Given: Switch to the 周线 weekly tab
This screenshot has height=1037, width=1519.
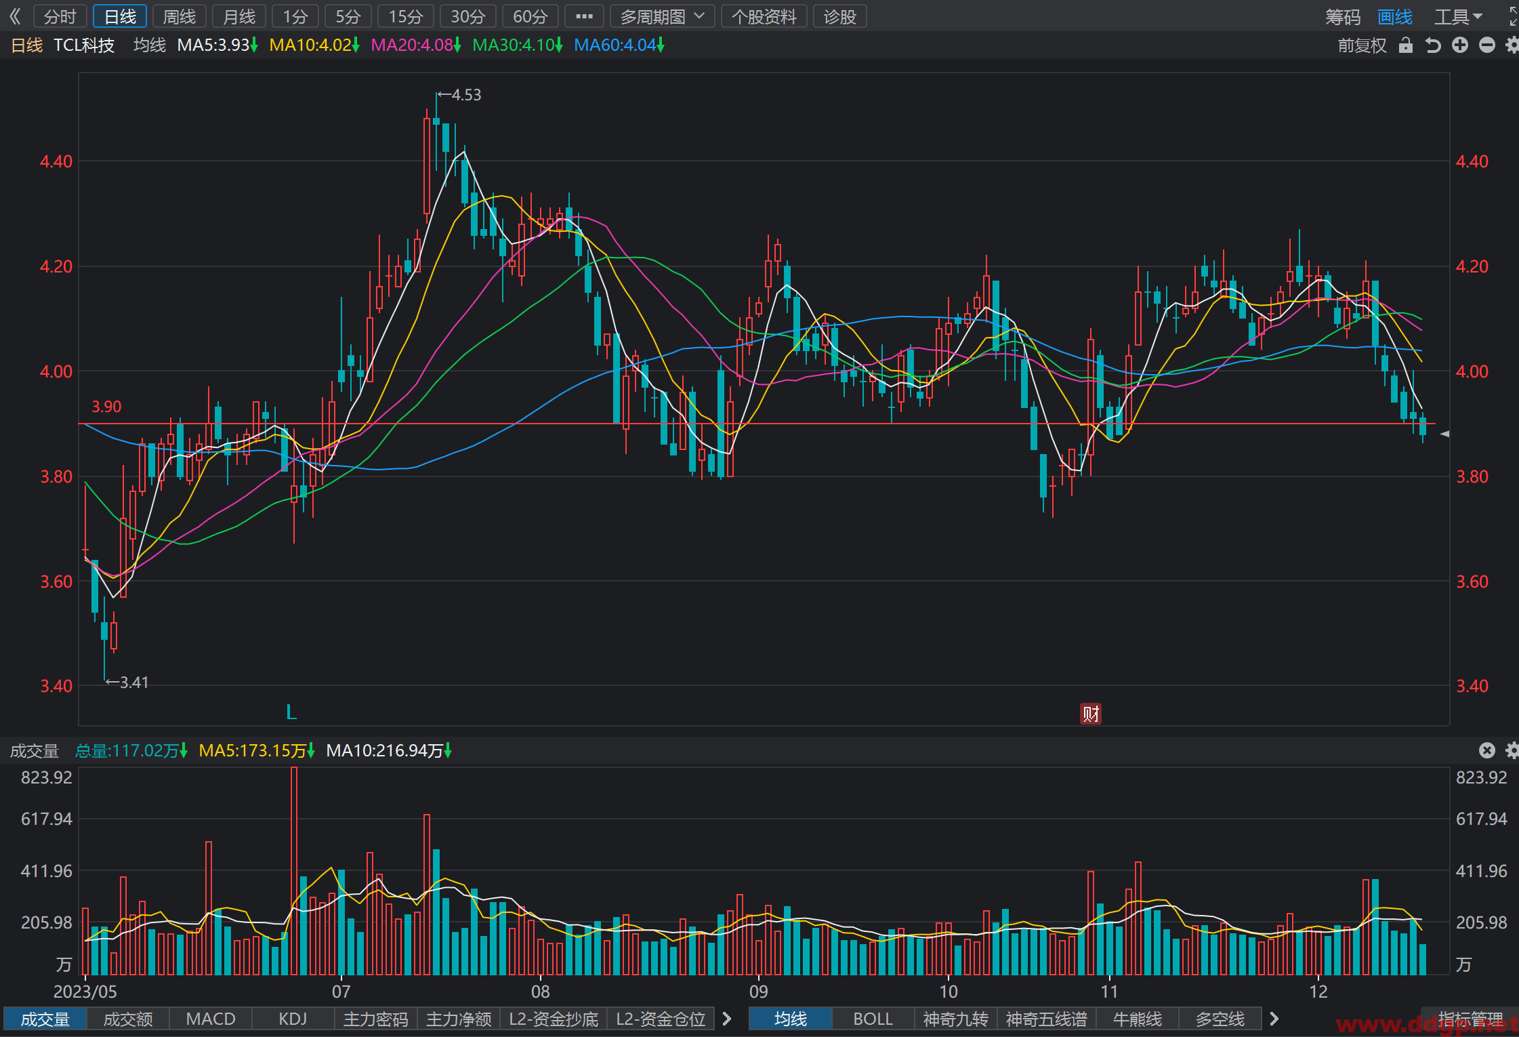Looking at the screenshot, I should [180, 16].
